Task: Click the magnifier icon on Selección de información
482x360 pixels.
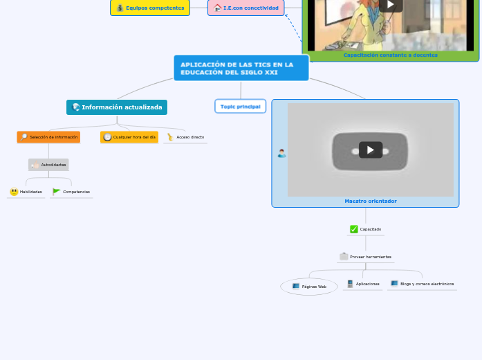Action: point(24,137)
